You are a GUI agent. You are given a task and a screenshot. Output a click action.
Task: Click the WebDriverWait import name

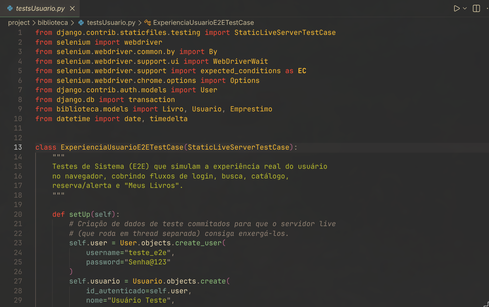tap(241, 61)
